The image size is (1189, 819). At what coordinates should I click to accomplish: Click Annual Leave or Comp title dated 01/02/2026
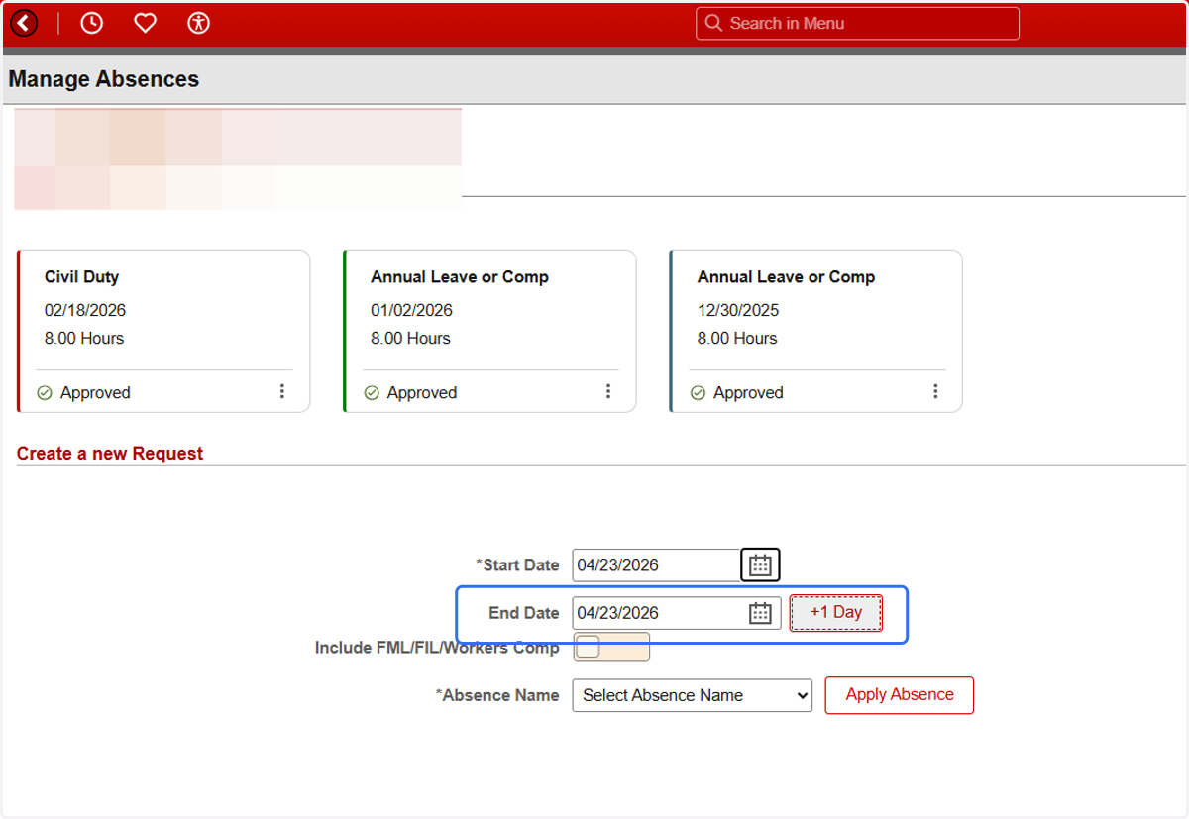tap(460, 277)
